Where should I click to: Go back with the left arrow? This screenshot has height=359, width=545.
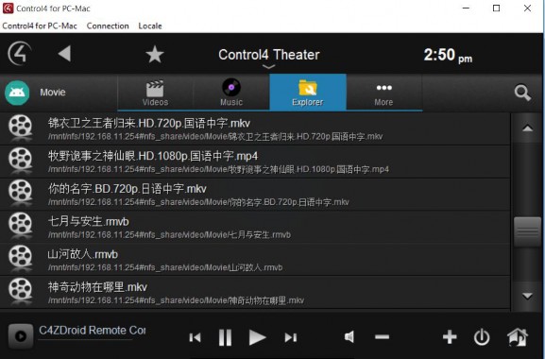click(x=64, y=53)
